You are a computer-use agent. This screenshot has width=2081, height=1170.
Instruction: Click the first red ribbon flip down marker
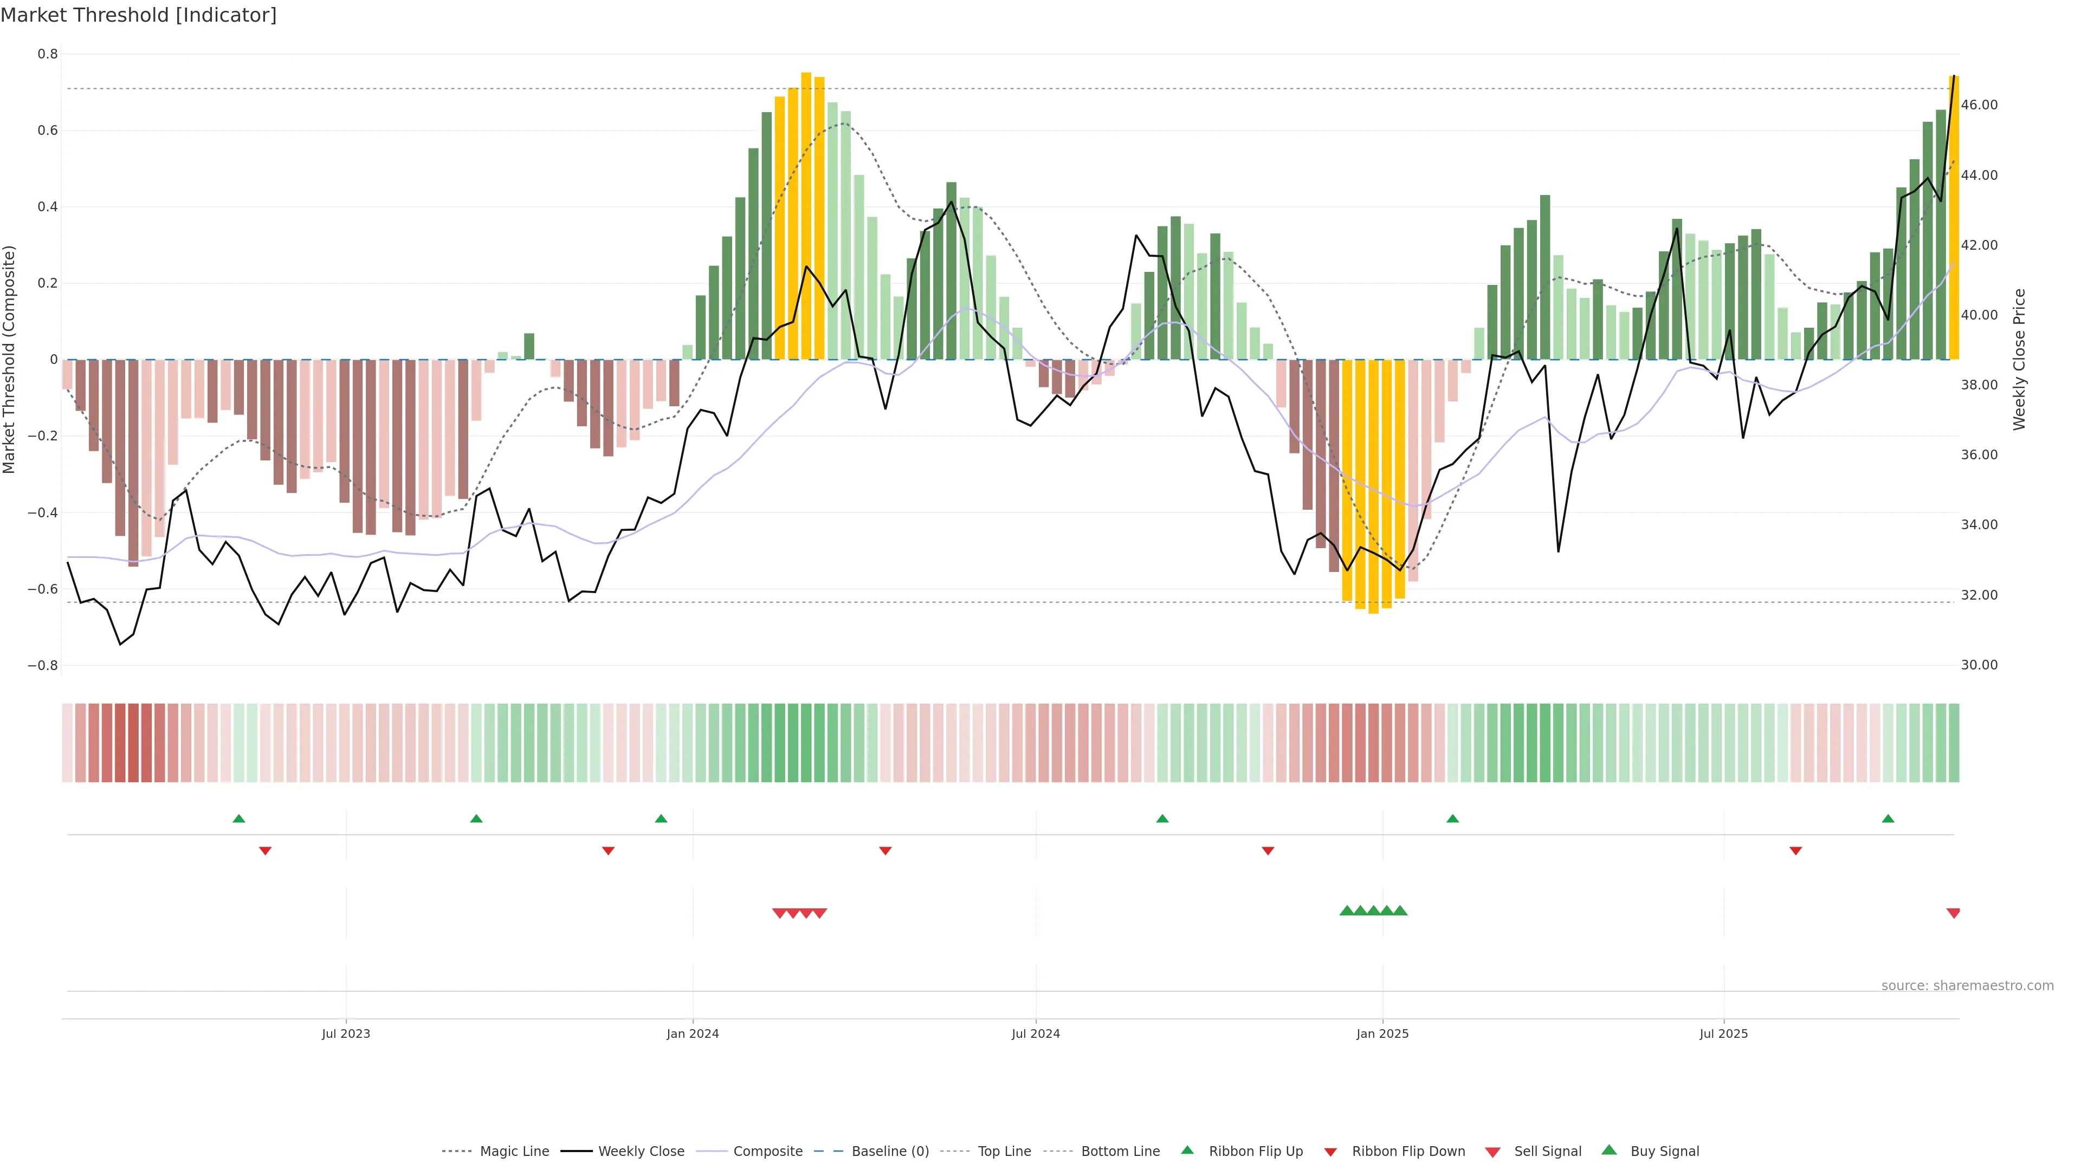[265, 851]
